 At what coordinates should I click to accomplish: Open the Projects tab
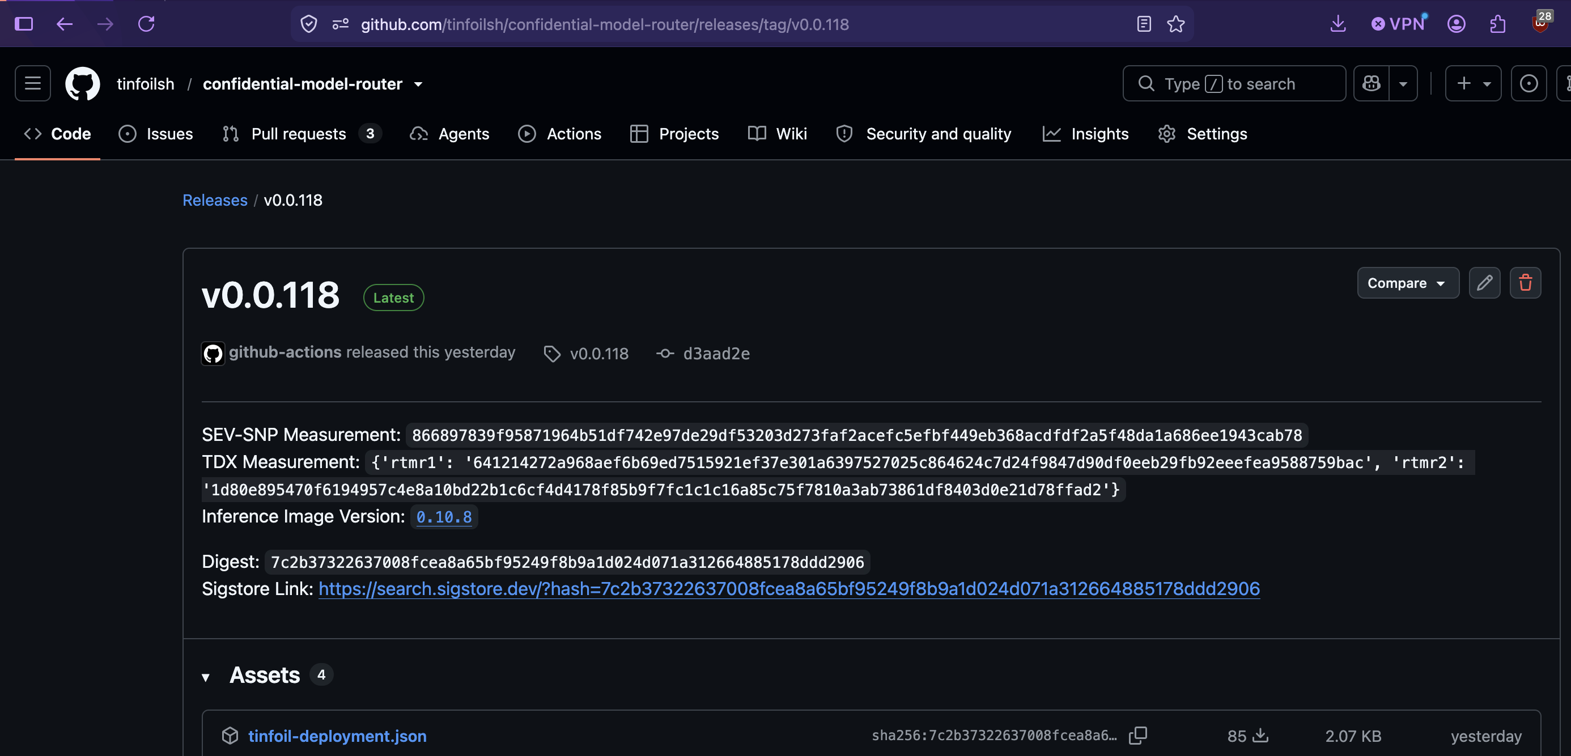click(x=674, y=134)
